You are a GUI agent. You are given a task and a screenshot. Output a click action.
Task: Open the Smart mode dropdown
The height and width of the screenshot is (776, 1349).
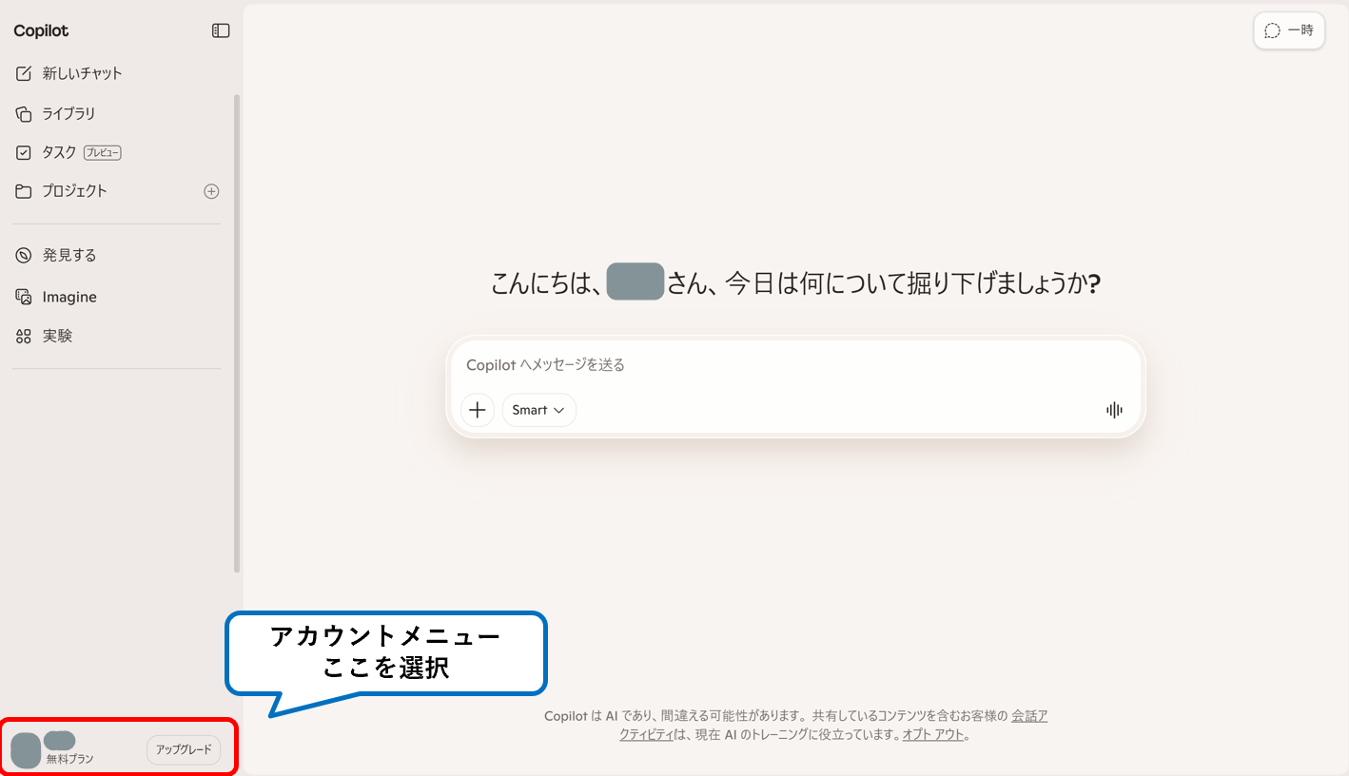coord(539,410)
